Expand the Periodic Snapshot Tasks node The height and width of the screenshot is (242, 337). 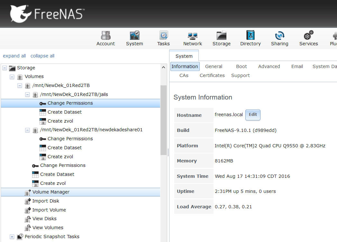pos(12,237)
